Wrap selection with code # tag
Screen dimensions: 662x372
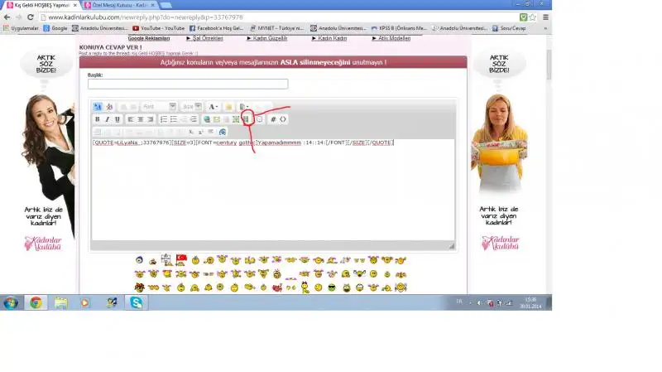tap(273, 119)
